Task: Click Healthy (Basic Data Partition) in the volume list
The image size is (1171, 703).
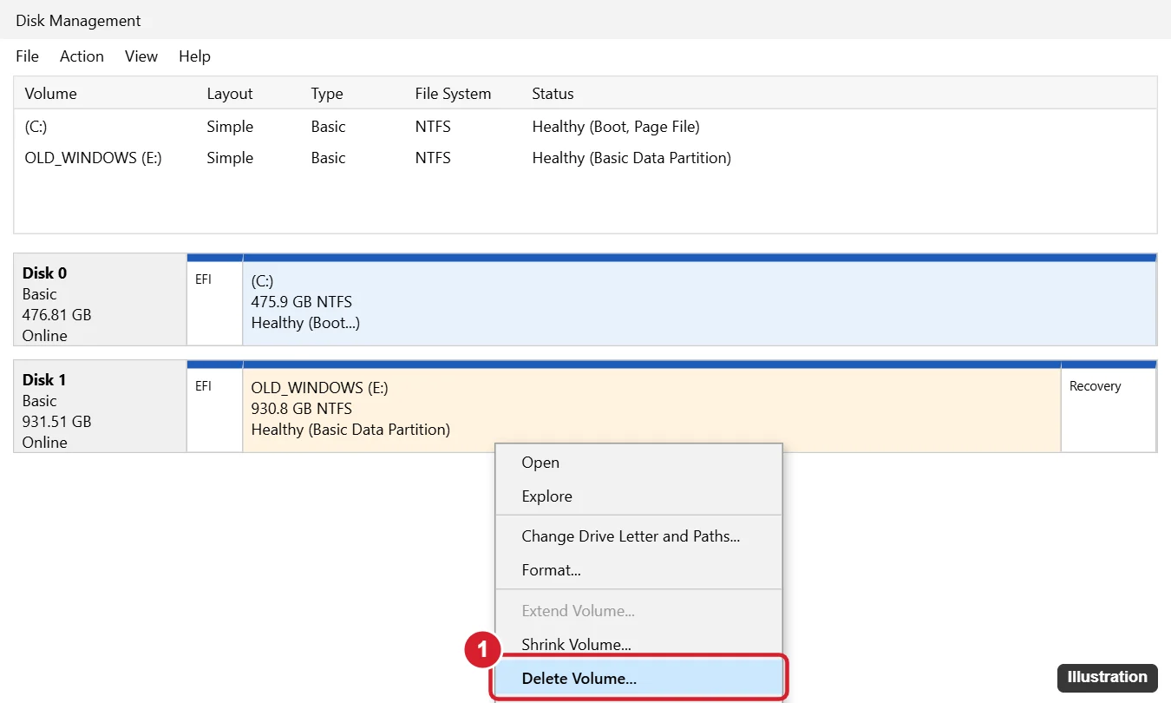Action: pyautogui.click(x=631, y=158)
